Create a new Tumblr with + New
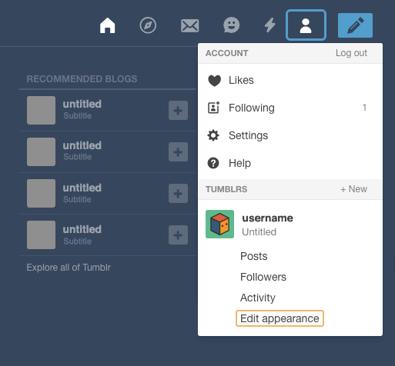This screenshot has width=395, height=366. pyautogui.click(x=353, y=189)
